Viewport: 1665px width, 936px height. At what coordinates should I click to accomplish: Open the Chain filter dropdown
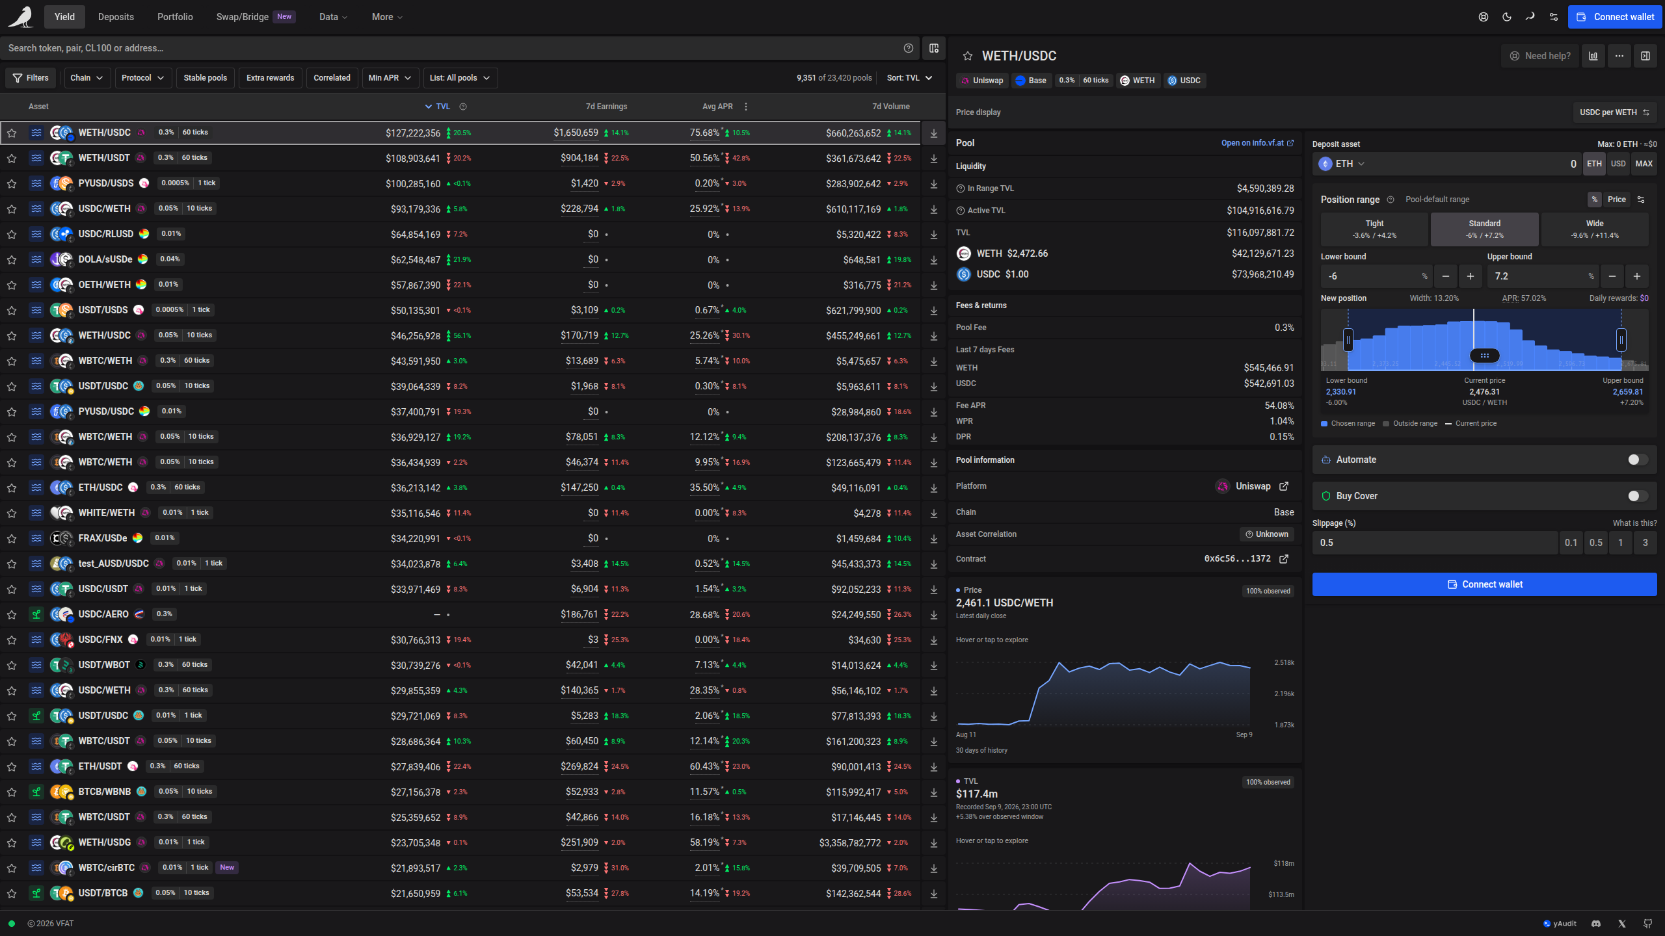(x=87, y=78)
